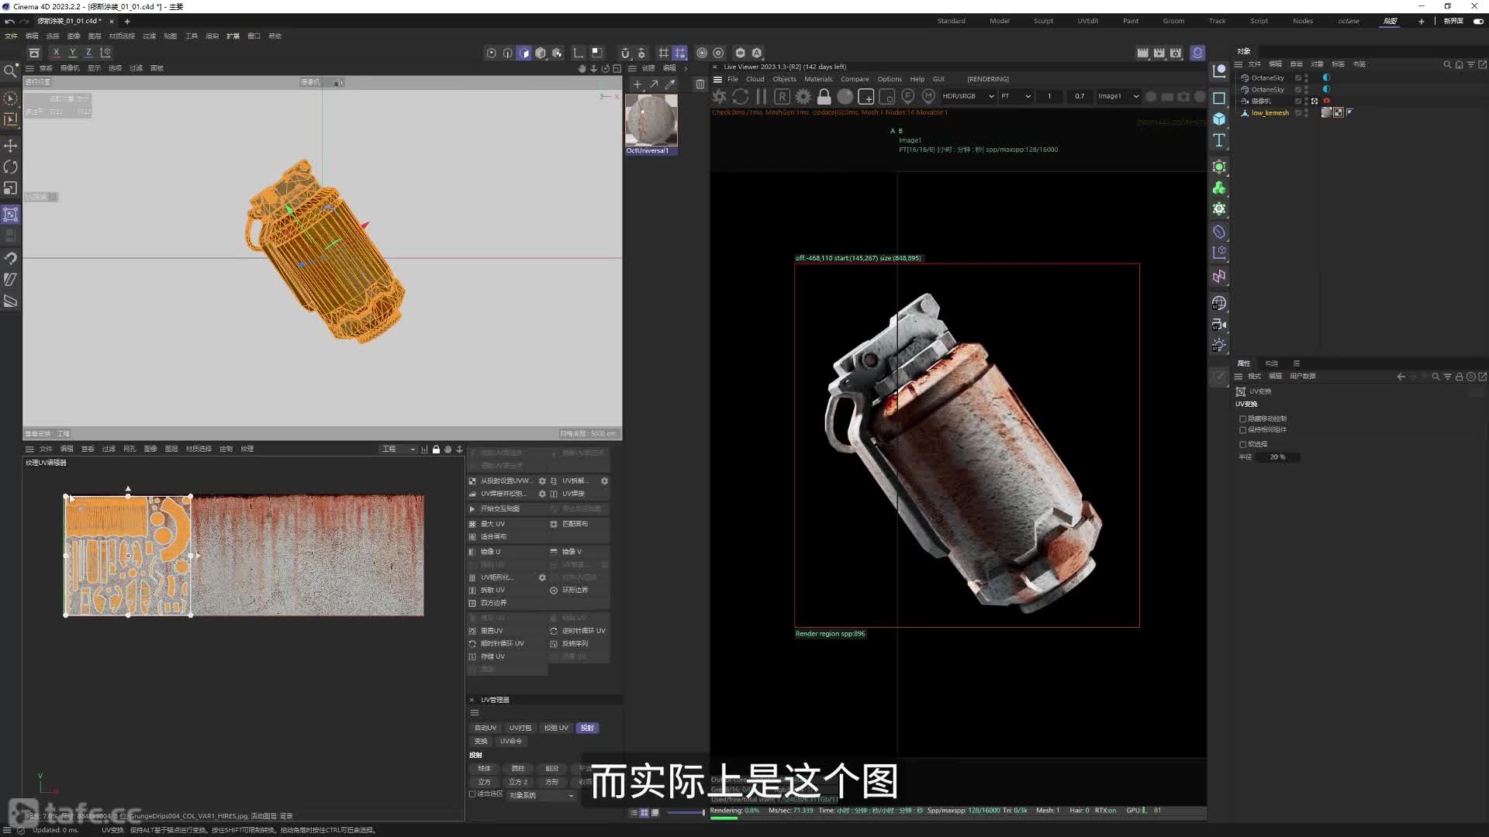Open settings gear for '从投射设置UVW'
This screenshot has height=837, width=1489.
[542, 481]
